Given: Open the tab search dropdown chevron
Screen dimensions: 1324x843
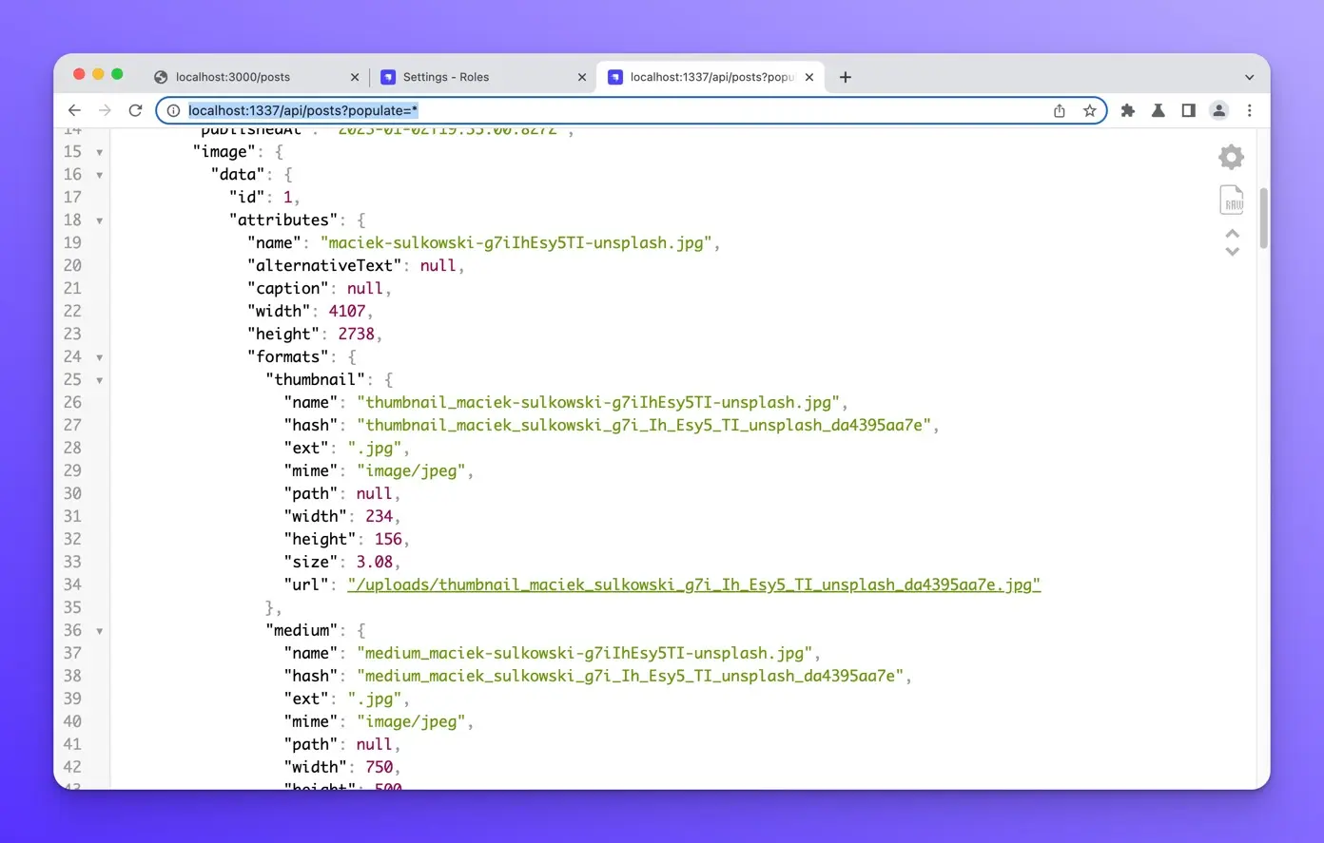Looking at the screenshot, I should tap(1250, 77).
